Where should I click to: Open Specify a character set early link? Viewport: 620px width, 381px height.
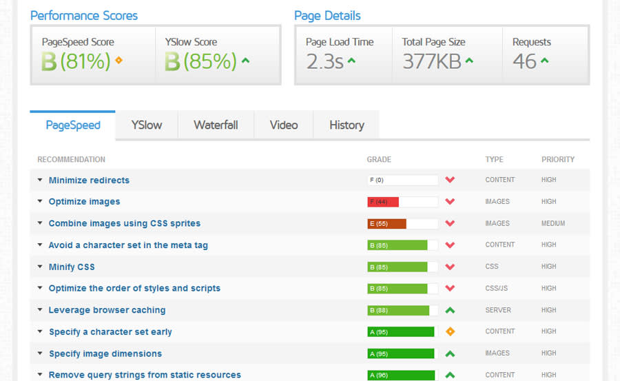(x=110, y=331)
